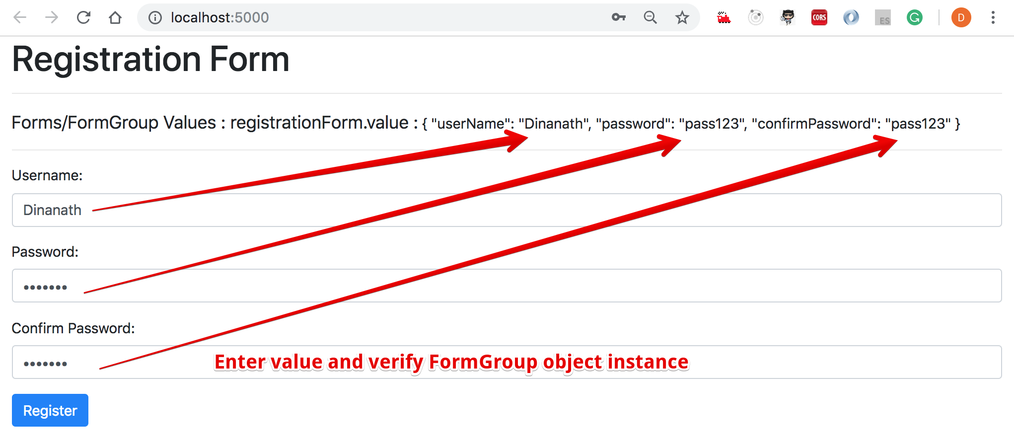Image resolution: width=1014 pixels, height=447 pixels.
Task: Click the Username: label
Action: (47, 175)
